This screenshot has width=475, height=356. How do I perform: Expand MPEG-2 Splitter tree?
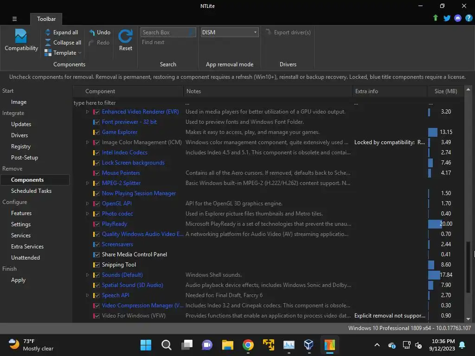coord(87,183)
